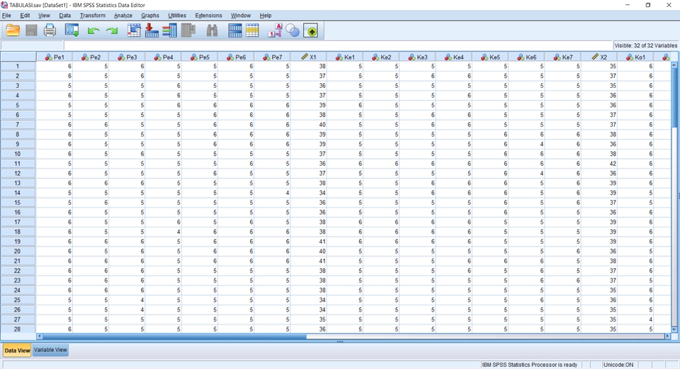Select the Pe4 column header
Image resolution: width=680 pixels, height=369 pixels.
point(164,57)
